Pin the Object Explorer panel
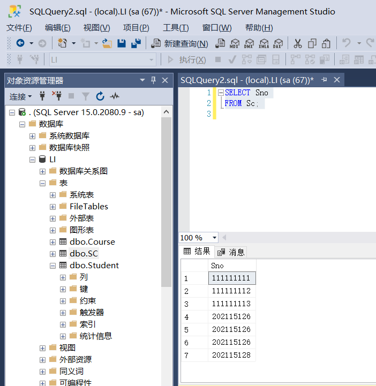The image size is (376, 386). pos(153,80)
